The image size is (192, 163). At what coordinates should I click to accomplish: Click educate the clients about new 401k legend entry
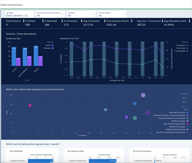172,132
